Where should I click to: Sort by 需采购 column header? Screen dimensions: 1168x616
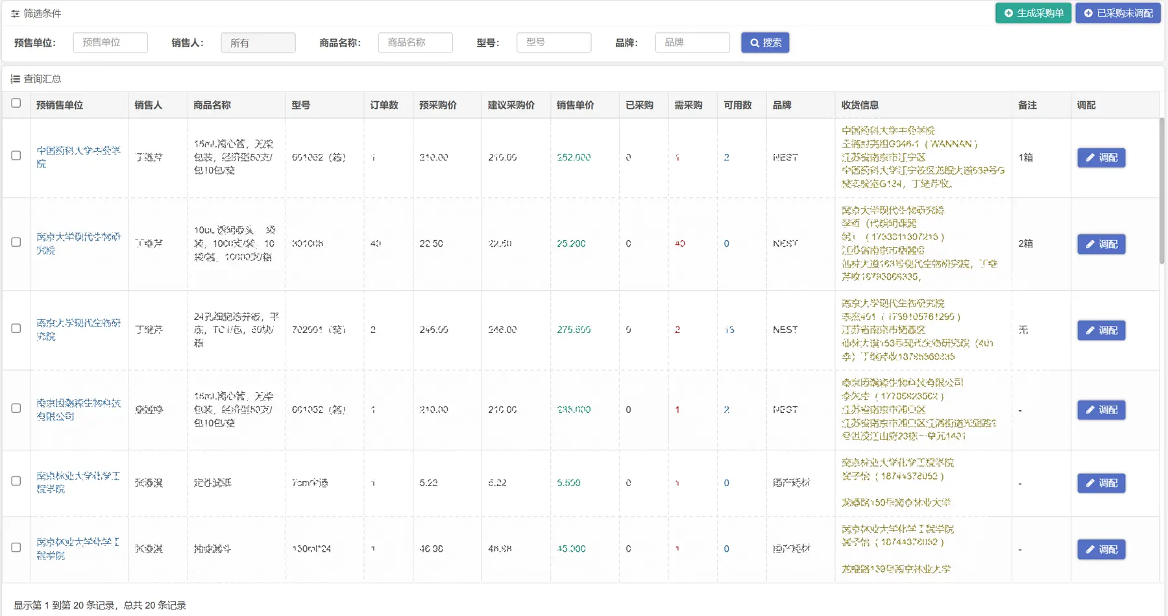tap(688, 105)
